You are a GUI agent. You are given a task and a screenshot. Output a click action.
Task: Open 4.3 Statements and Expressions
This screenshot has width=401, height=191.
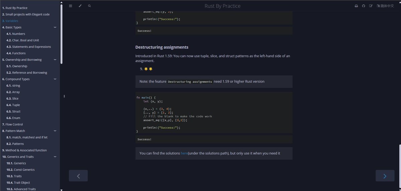pos(29,47)
